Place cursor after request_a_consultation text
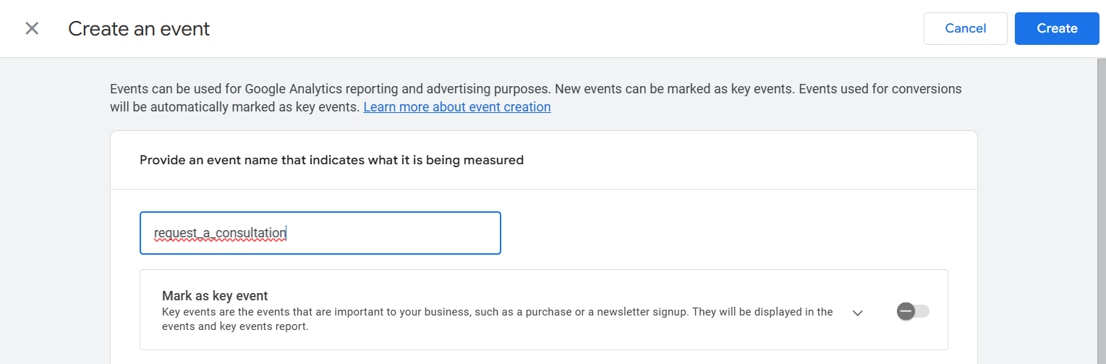The height and width of the screenshot is (364, 1106). 287,233
